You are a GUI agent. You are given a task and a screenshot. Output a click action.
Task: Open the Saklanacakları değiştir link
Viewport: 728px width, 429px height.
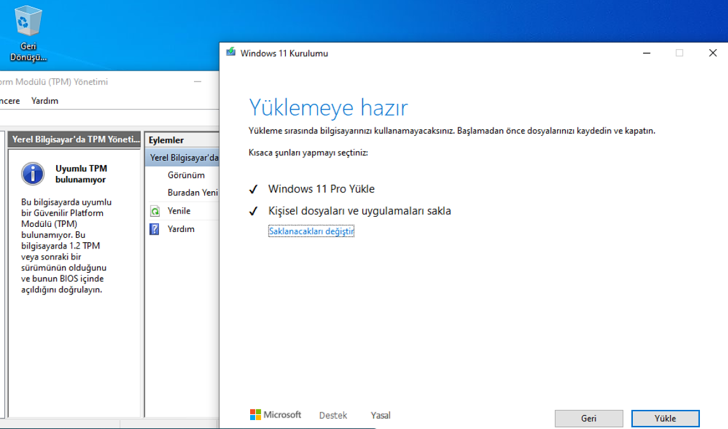[311, 231]
